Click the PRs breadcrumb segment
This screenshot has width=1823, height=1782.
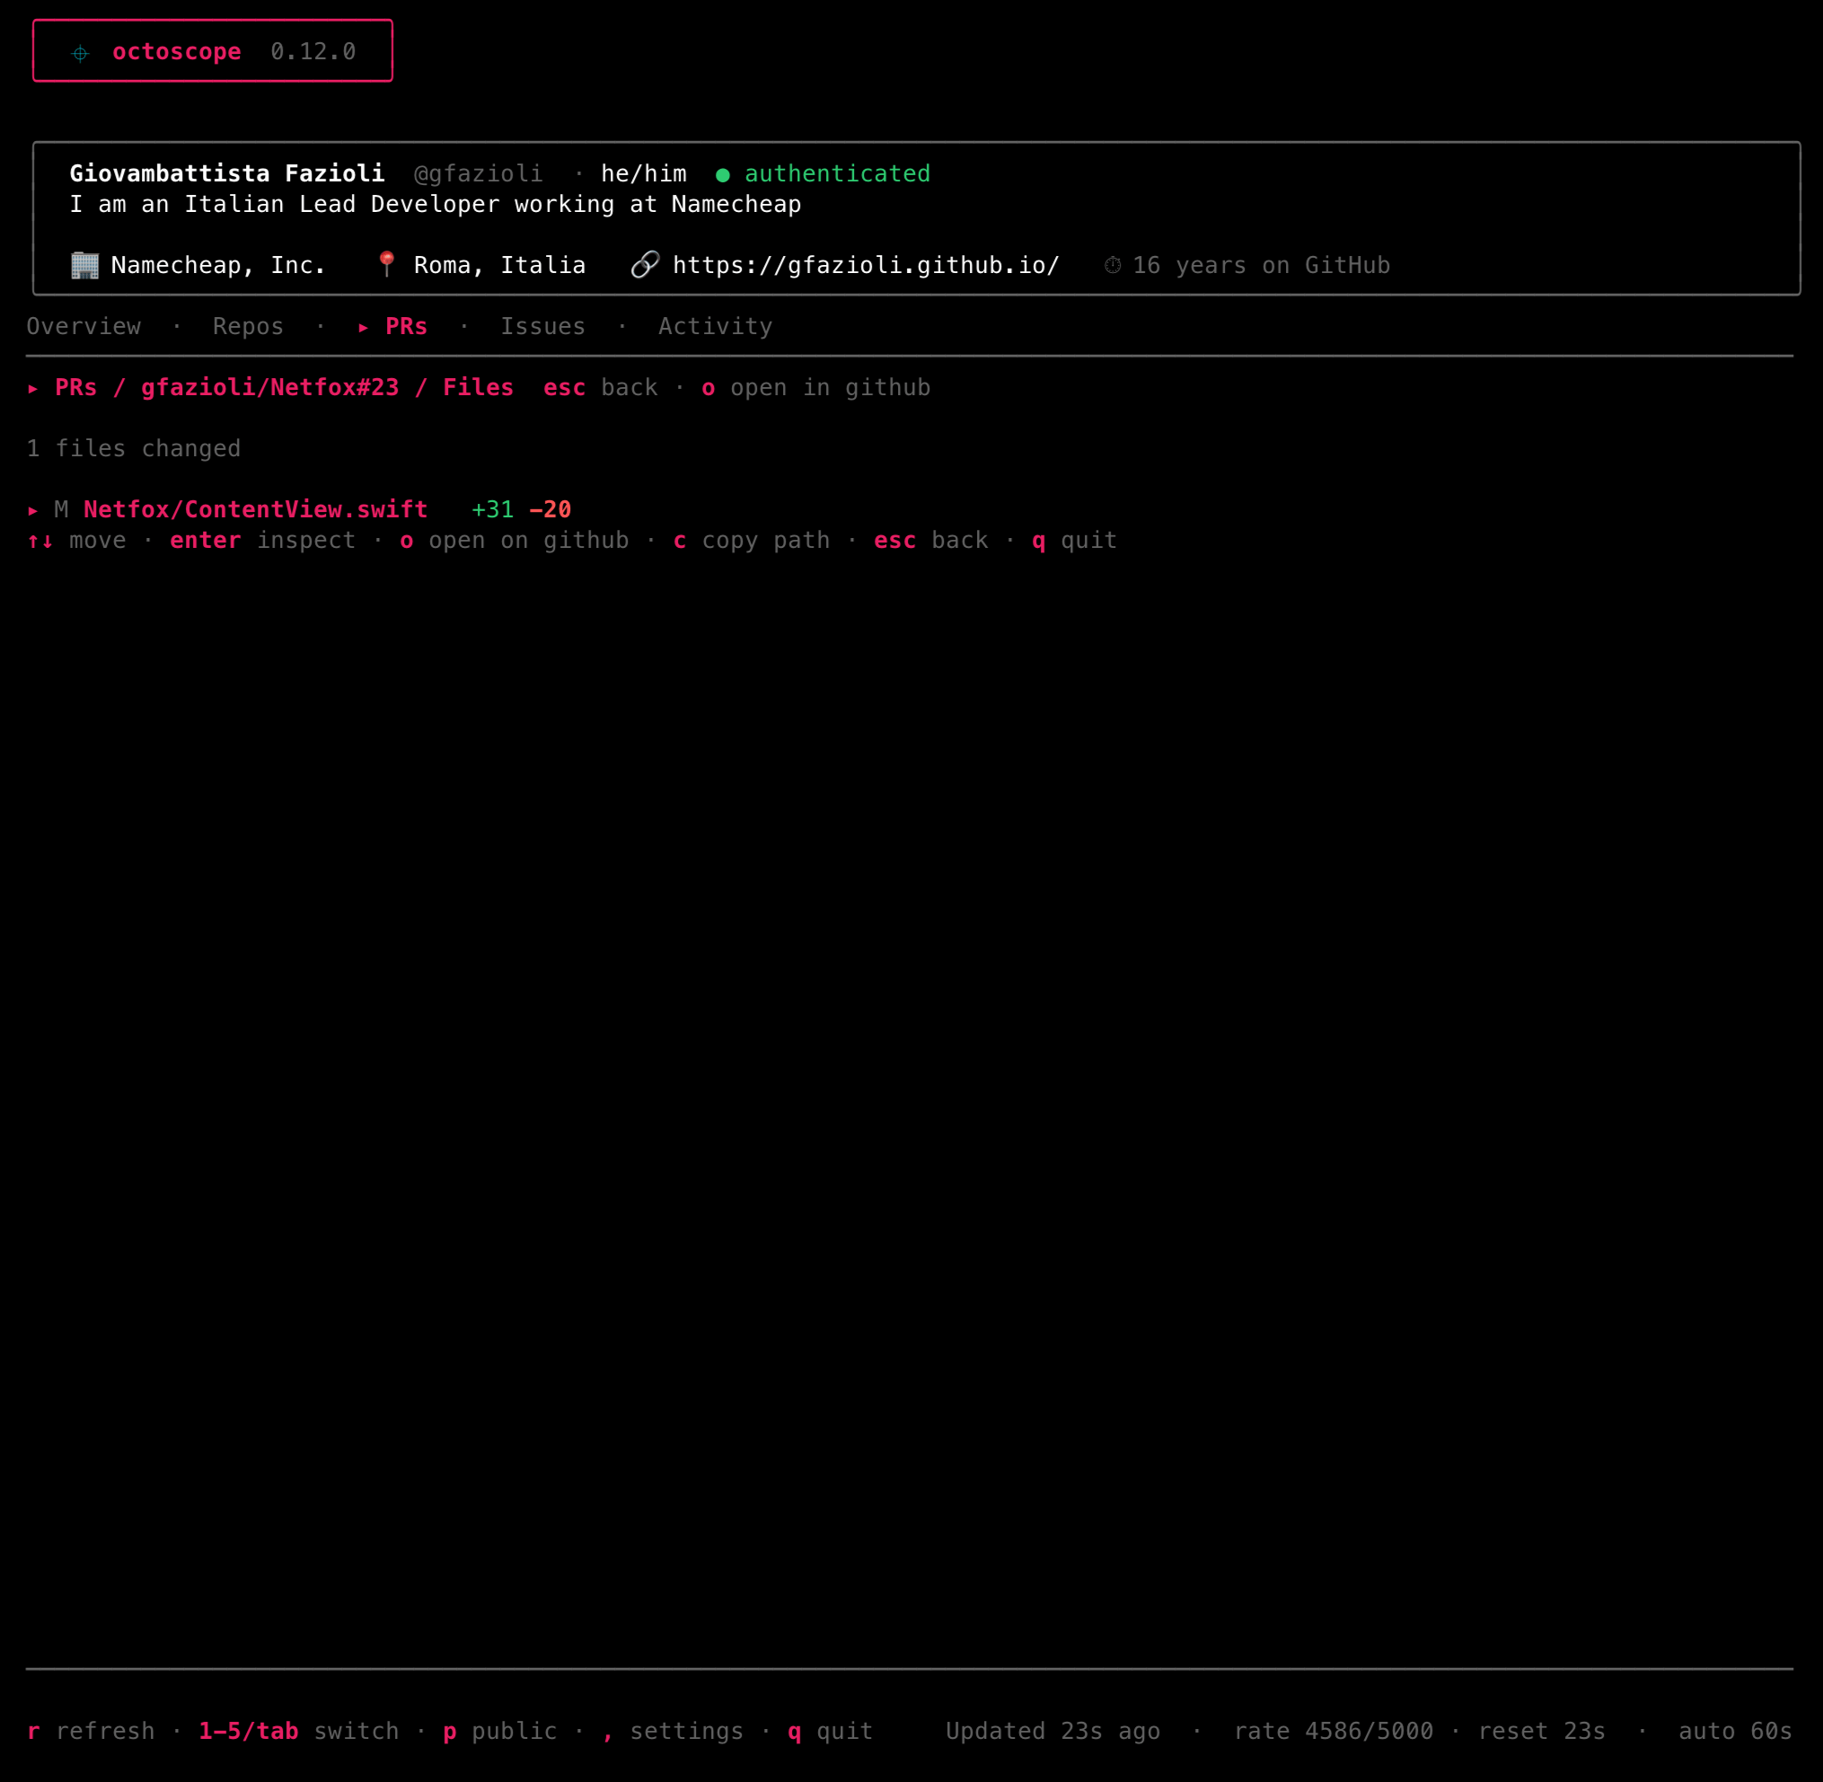75,387
